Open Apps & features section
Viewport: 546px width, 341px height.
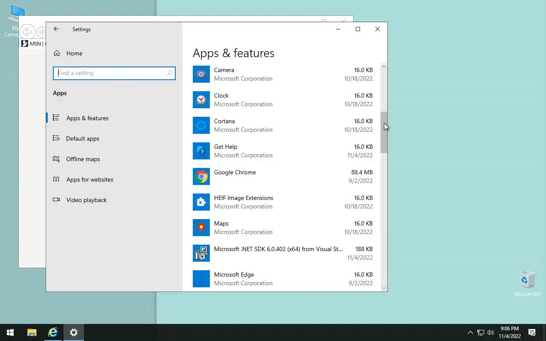click(114, 118)
